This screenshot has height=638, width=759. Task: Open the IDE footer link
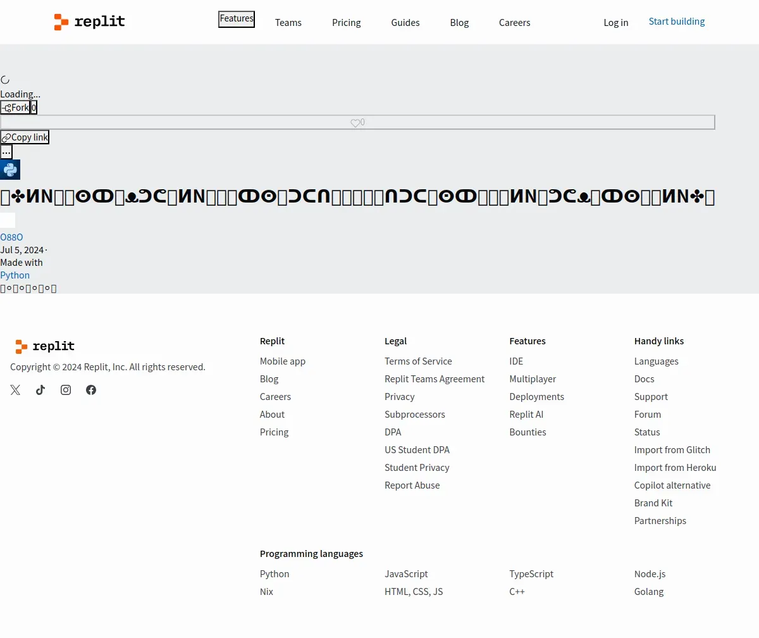coord(517,361)
